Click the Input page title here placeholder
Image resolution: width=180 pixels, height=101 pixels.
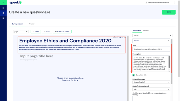(37, 56)
